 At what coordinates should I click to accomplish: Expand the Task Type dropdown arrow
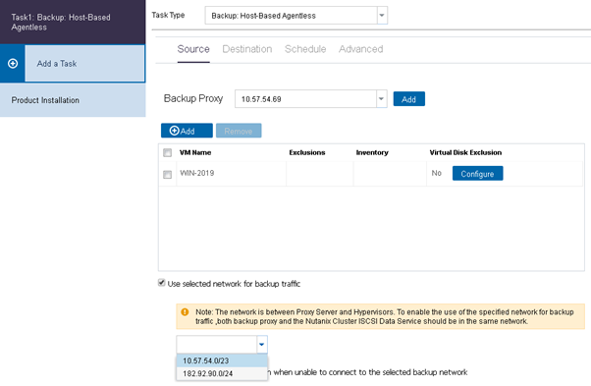[x=382, y=16]
